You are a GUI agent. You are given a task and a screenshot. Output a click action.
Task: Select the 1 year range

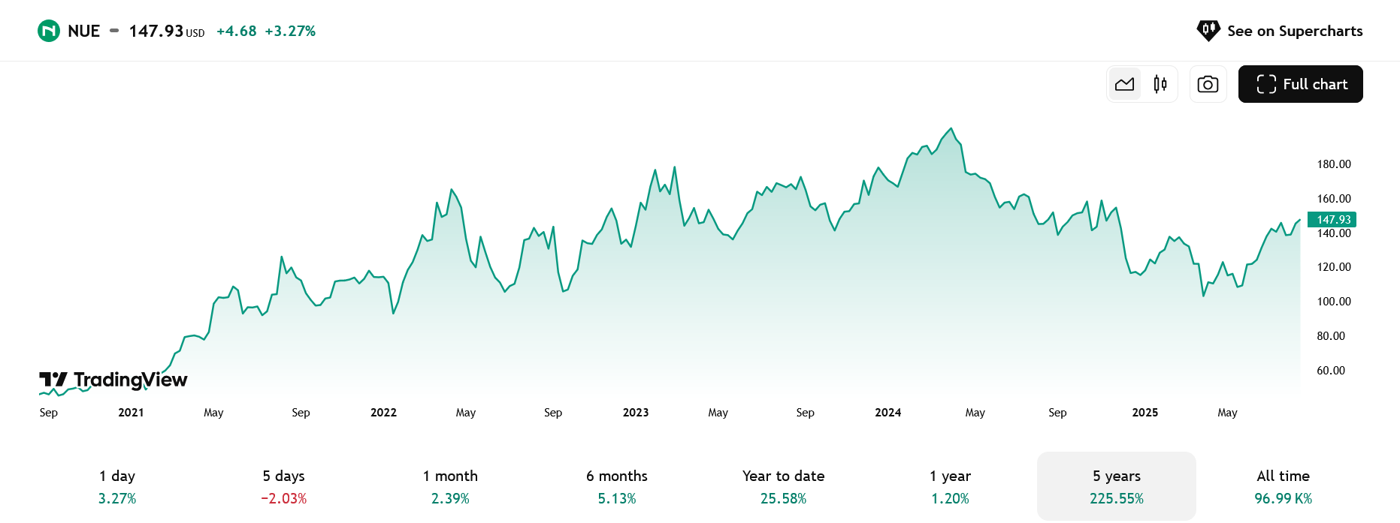(950, 486)
